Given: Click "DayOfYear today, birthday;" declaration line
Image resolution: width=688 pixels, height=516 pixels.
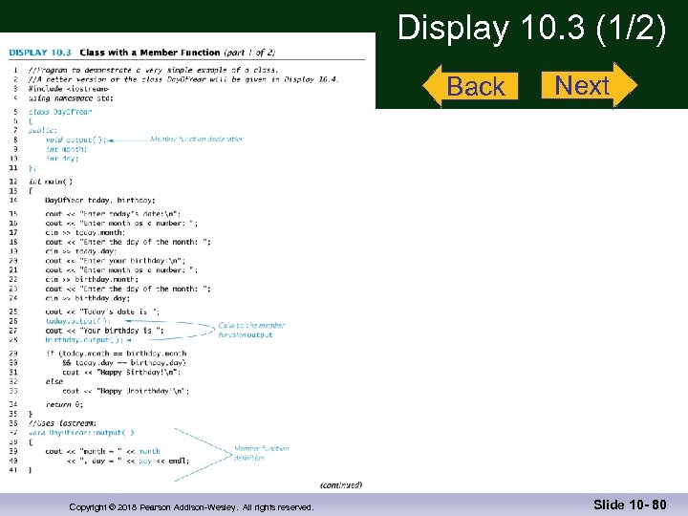Looking at the screenshot, I should click(x=100, y=200).
